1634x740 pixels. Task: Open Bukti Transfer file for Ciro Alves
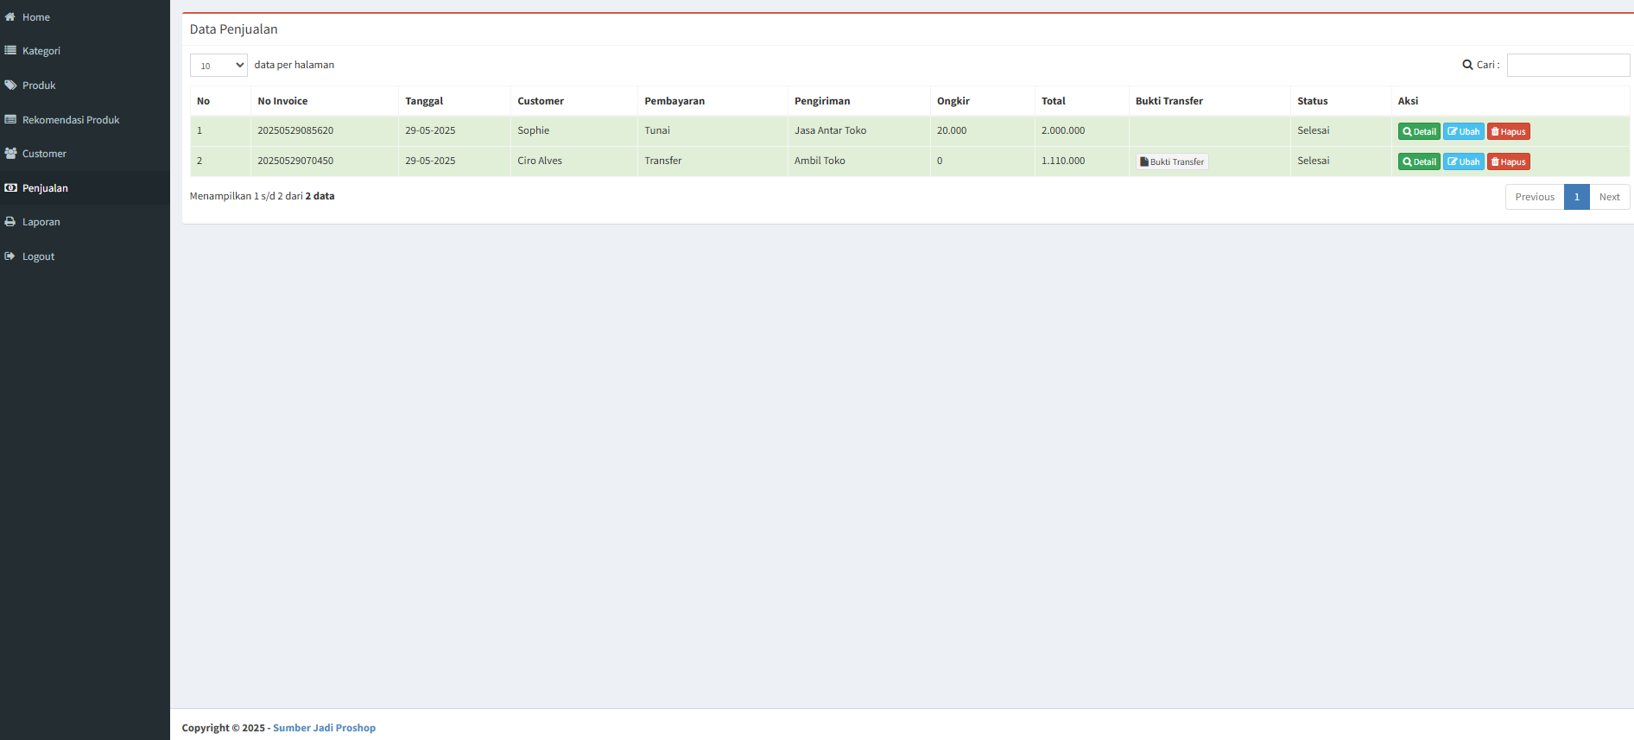[x=1172, y=162]
